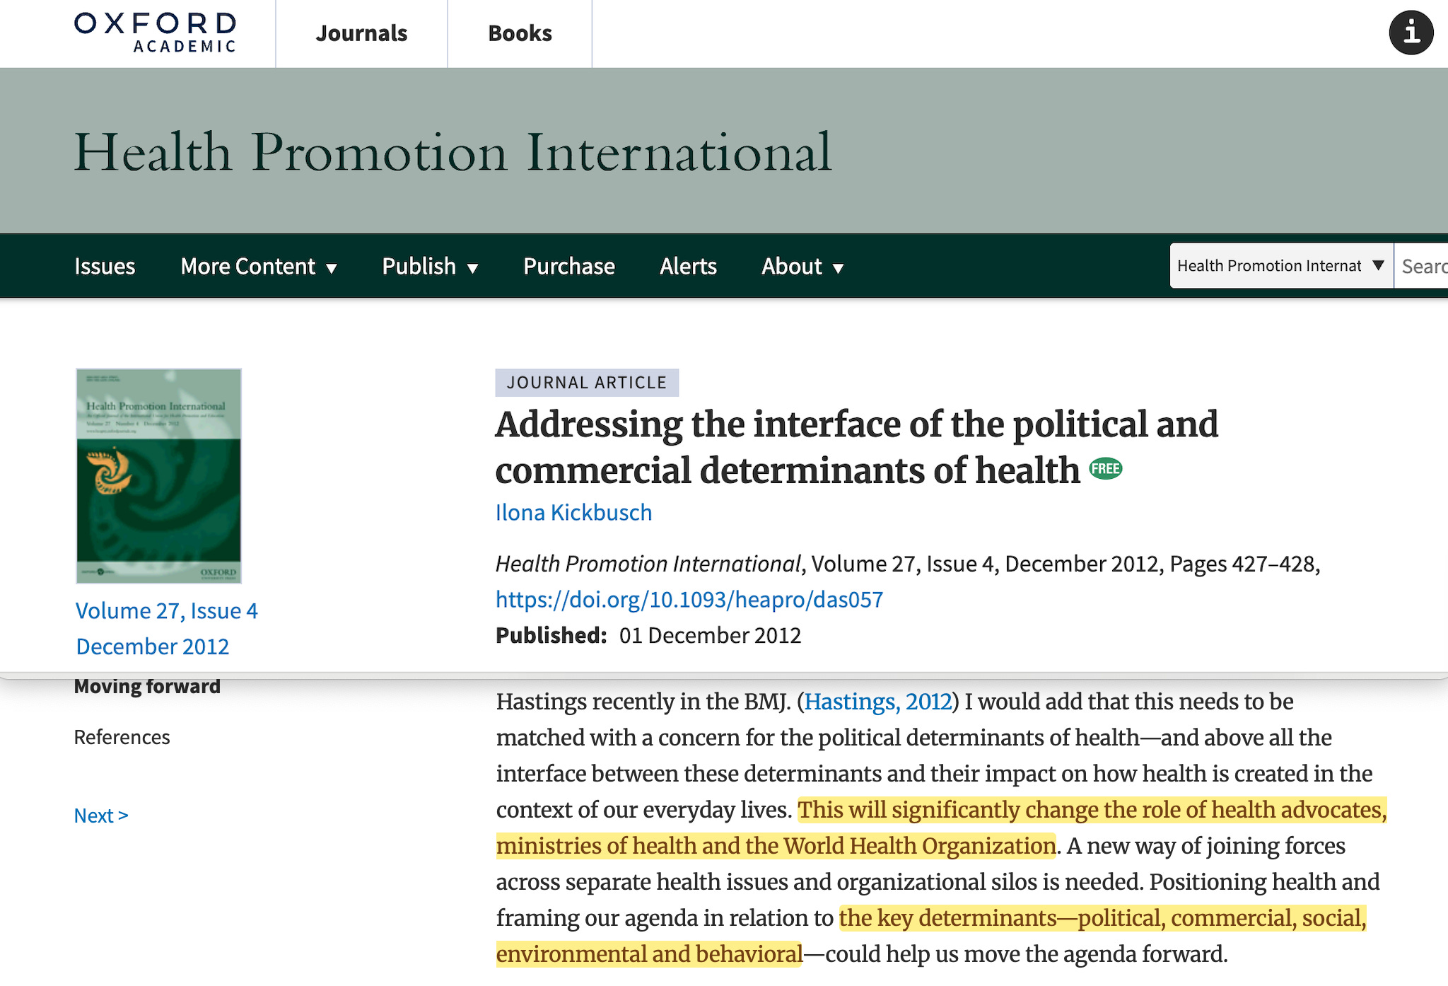Expand the Publish dropdown menu
The image size is (1448, 986).
pos(430,266)
